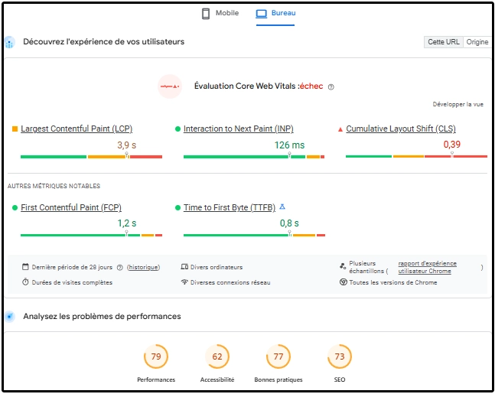The image size is (495, 394).
Task: Click the experimental flask icon beside TTFB
Action: tap(282, 207)
